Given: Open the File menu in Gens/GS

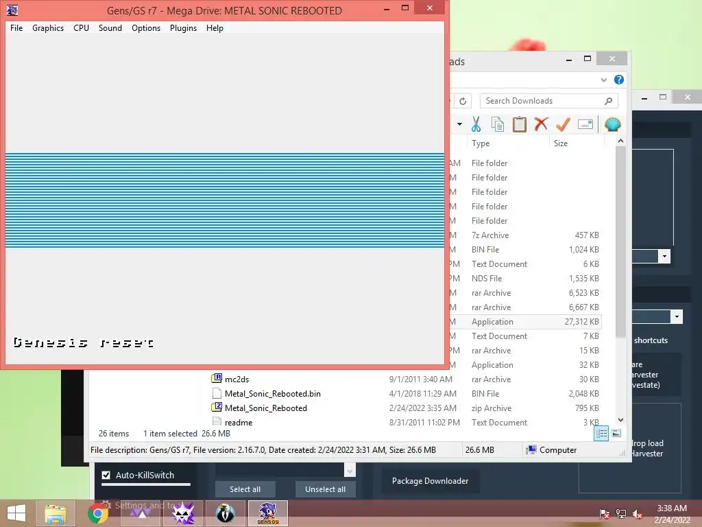Looking at the screenshot, I should click(x=16, y=27).
